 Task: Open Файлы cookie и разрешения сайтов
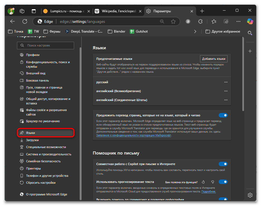tap(46, 112)
